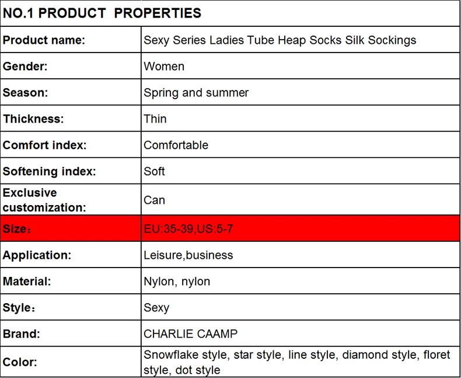This screenshot has height=378, width=461.
Task: Click the Softening index label
Action: [x=50, y=171]
